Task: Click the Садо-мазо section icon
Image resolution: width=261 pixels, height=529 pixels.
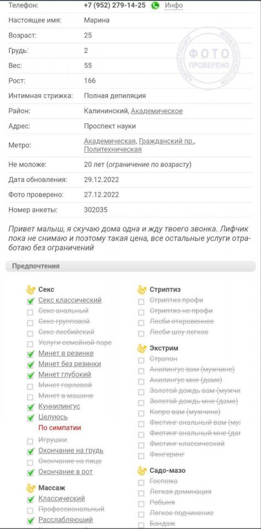Action: tap(142, 470)
